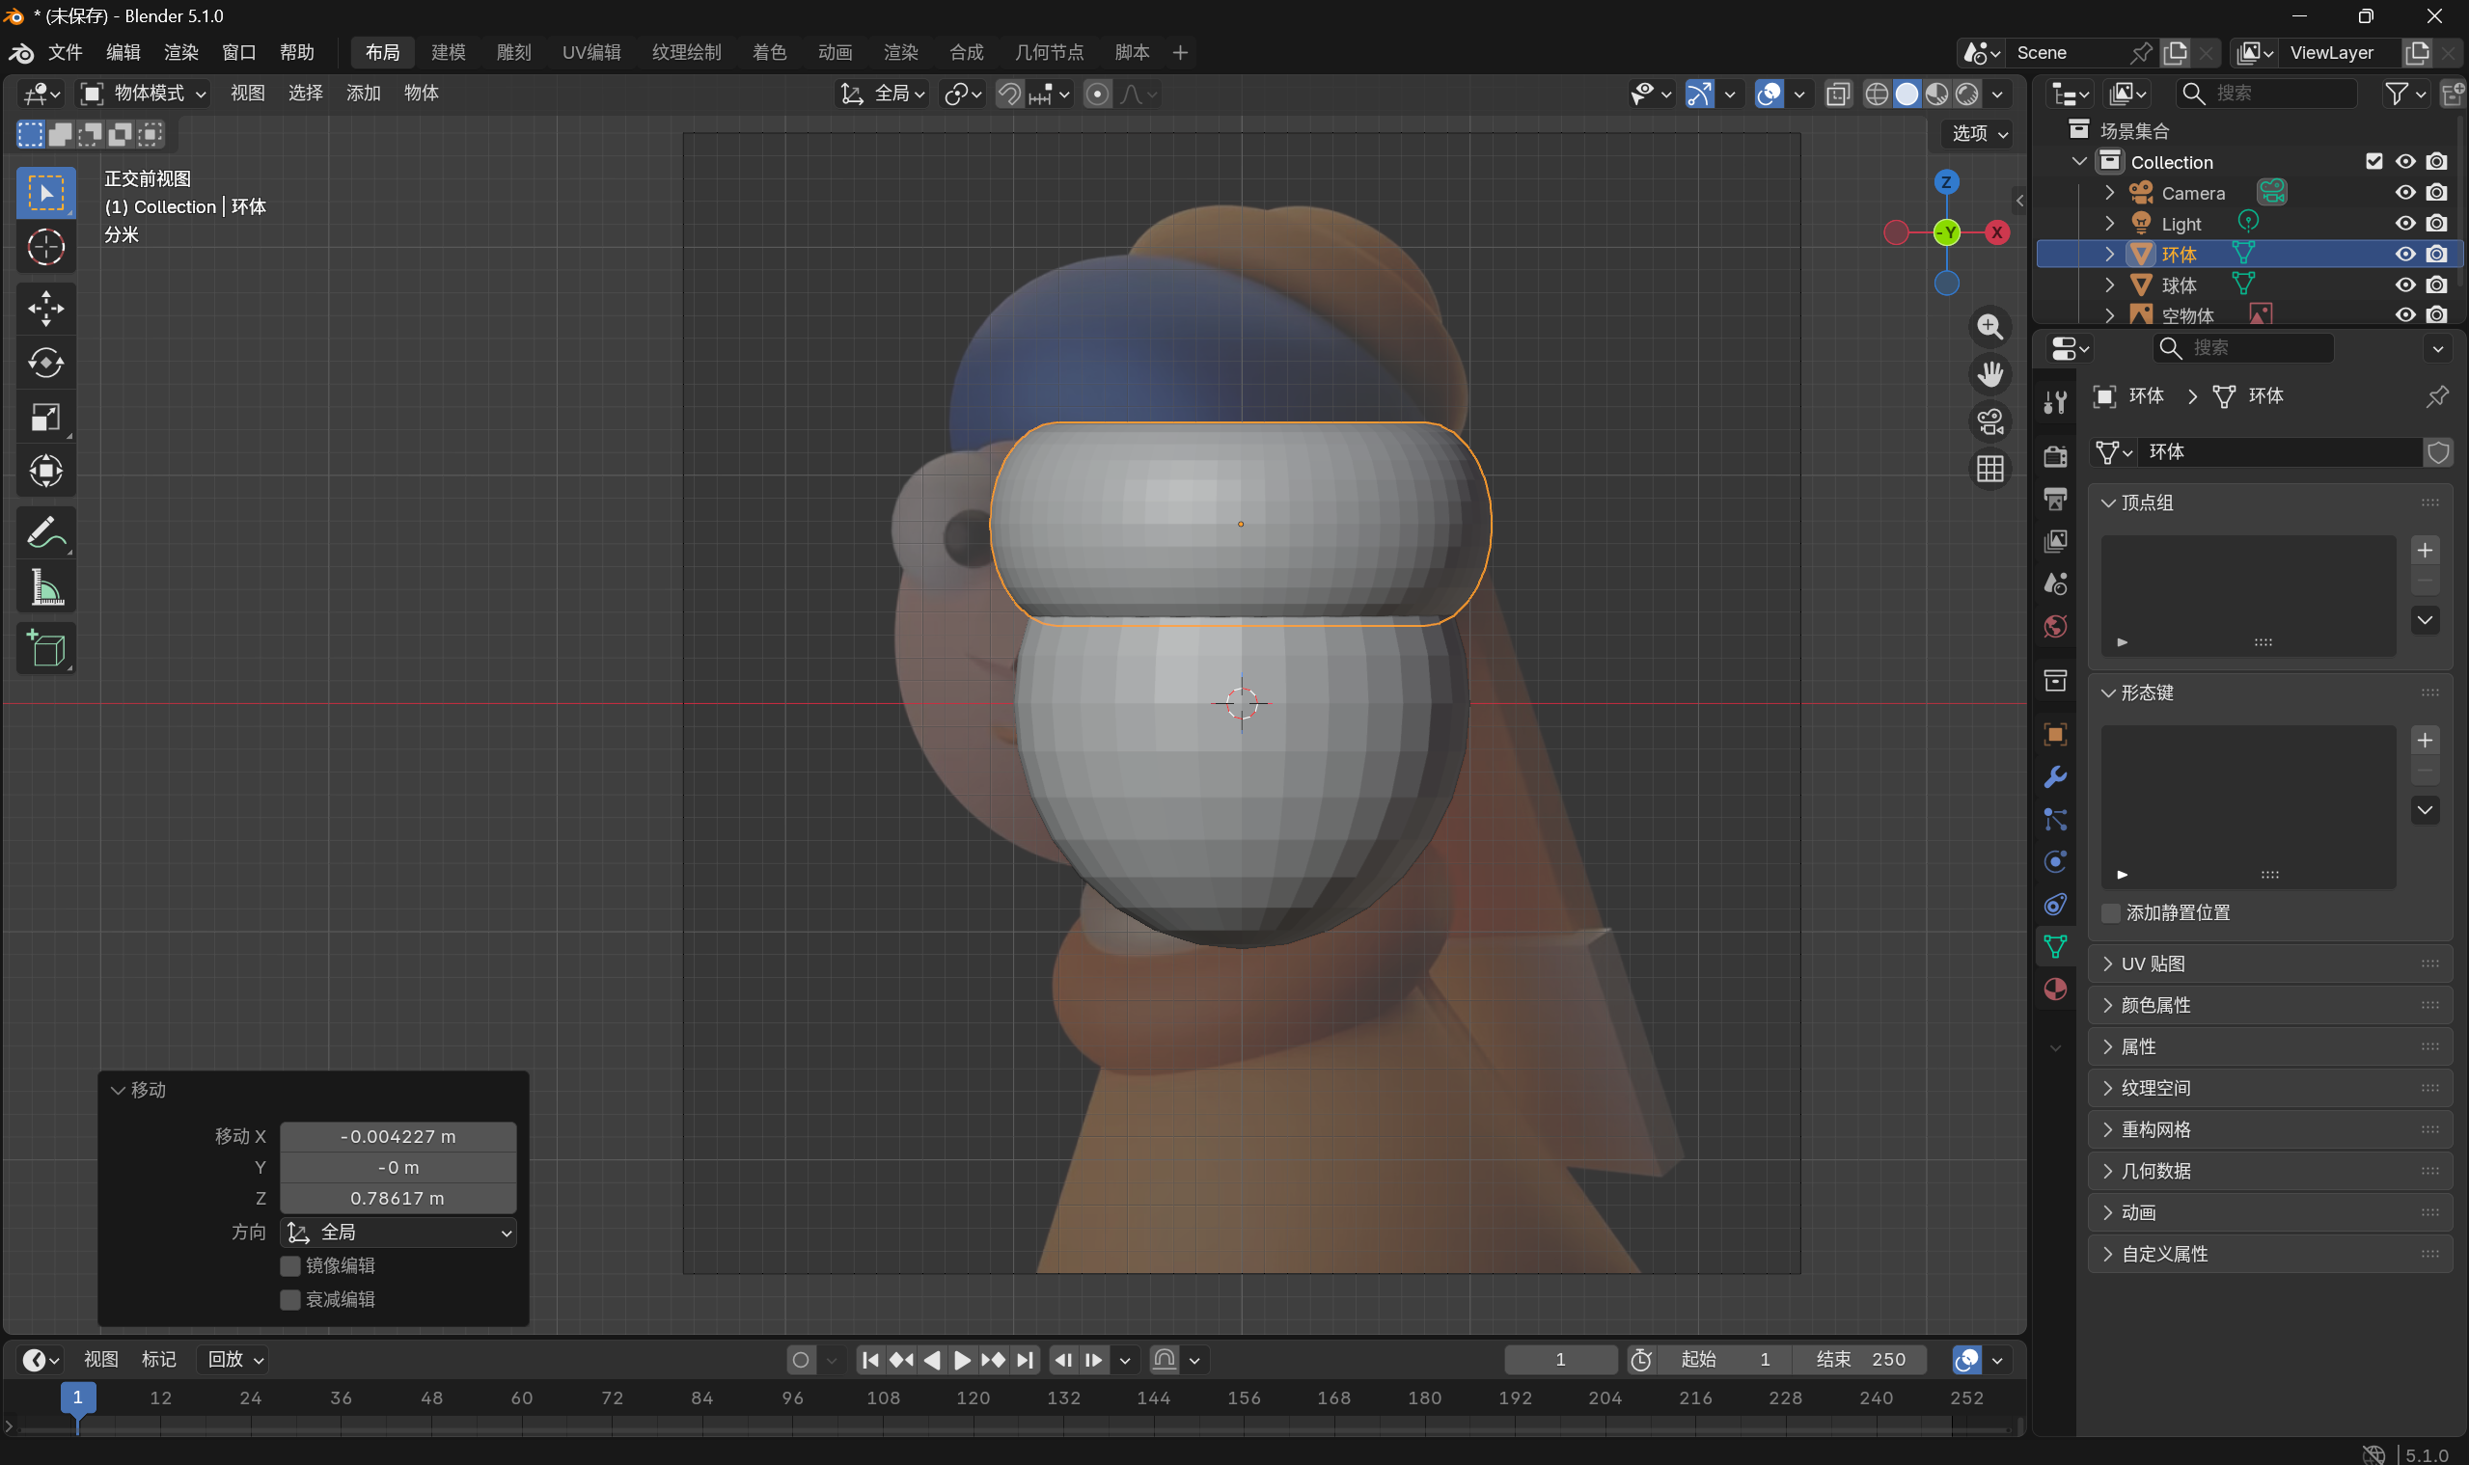Hide the Camera object in outliner
Viewport: 2469px width, 1465px height.
tap(2404, 193)
